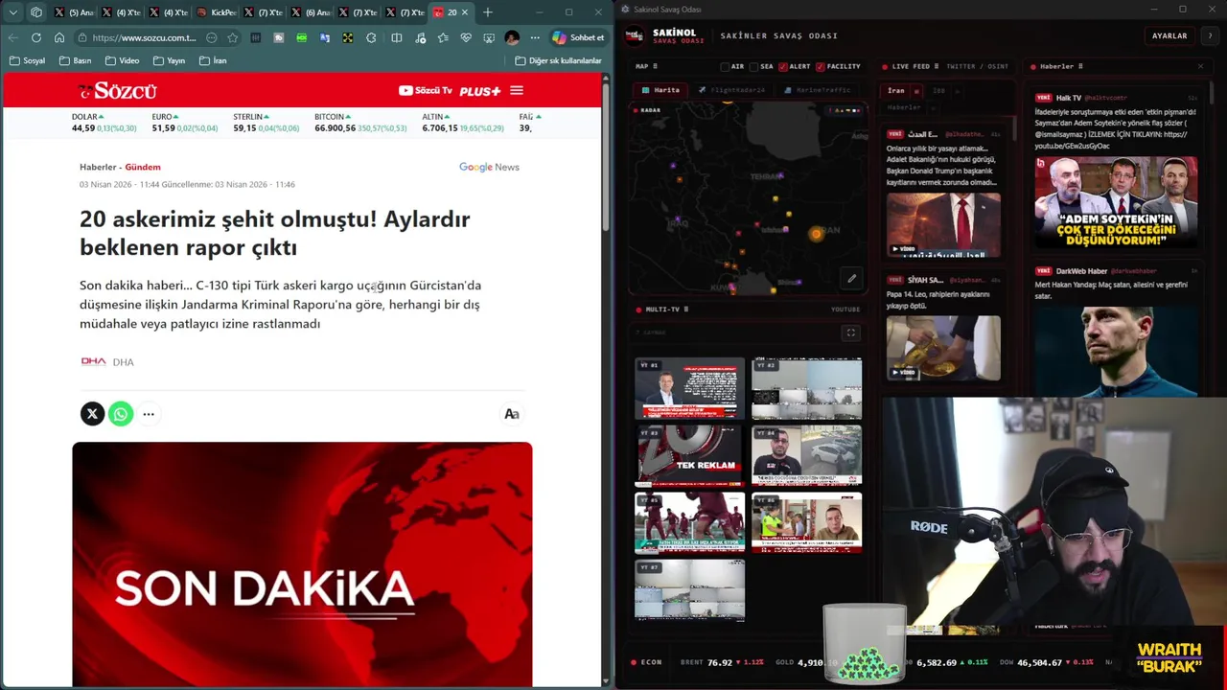Viewport: 1227px width, 690px height.
Task: Reload the Sözcü page in the browser
Action: [36, 37]
